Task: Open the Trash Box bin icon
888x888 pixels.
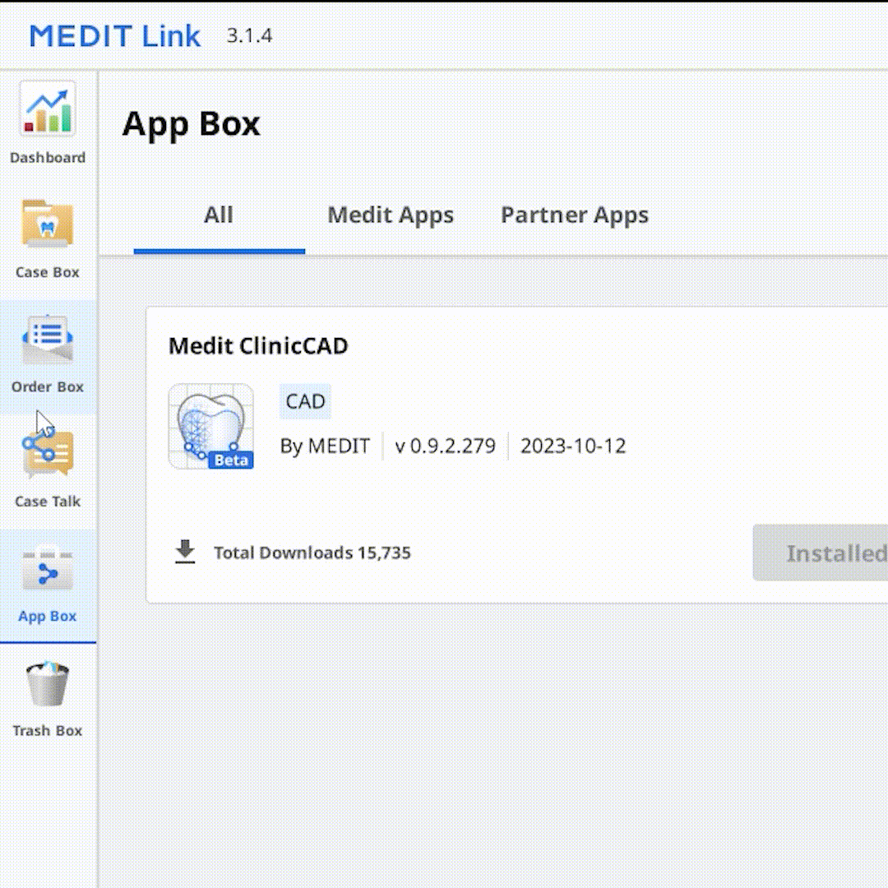Action: click(48, 683)
